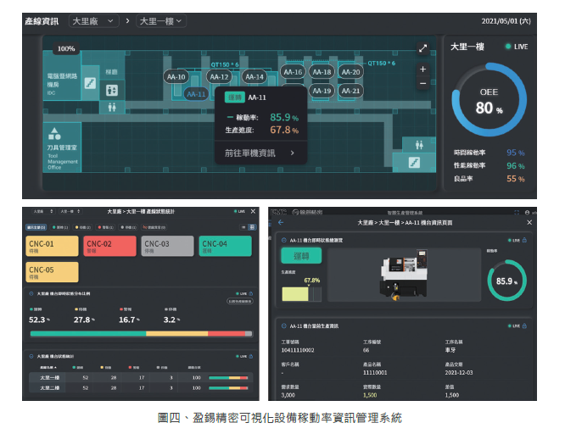Open the green CNC-04 machine card
The image size is (565, 434).
coord(225,246)
